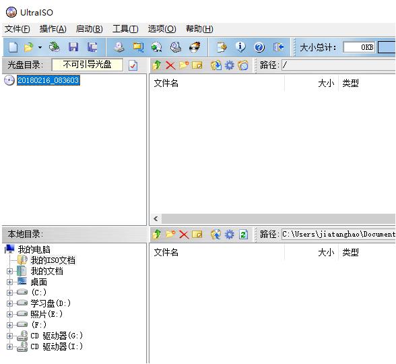
Task: Click the 大小总计 capacity bar
Action: [x=387, y=47]
